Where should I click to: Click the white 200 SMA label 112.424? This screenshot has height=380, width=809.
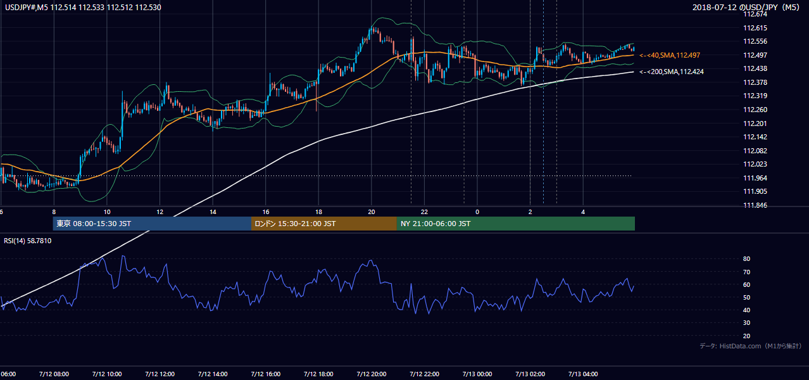pyautogui.click(x=672, y=72)
